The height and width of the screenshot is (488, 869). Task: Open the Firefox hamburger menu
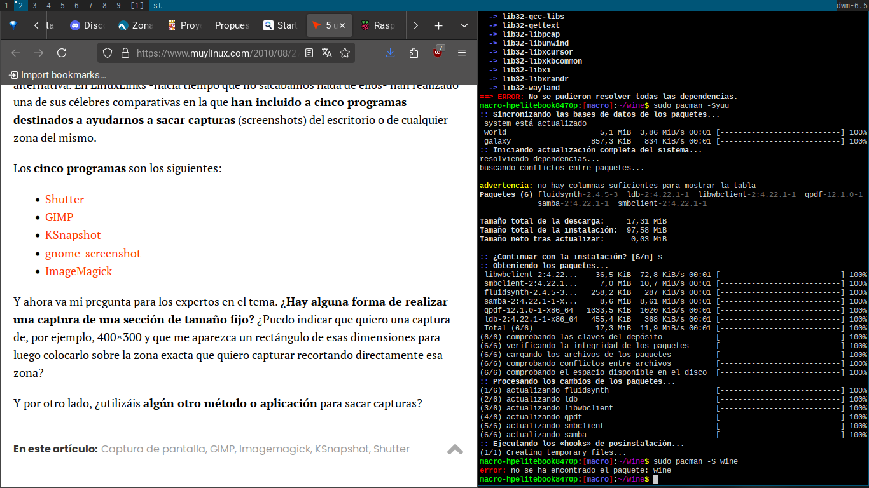point(462,53)
